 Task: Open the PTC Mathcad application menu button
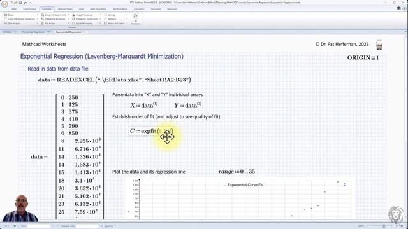(4, 4)
